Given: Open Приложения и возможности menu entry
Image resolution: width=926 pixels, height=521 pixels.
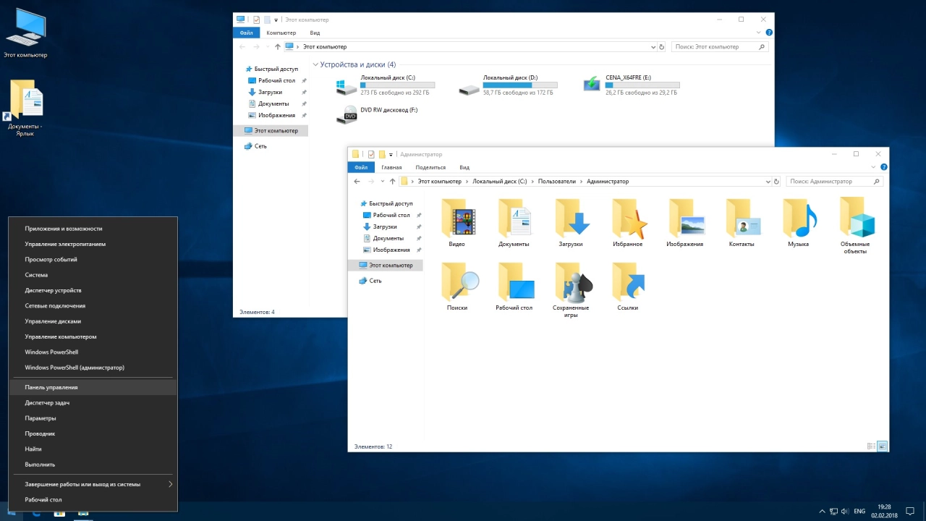Looking at the screenshot, I should click(x=94, y=229).
